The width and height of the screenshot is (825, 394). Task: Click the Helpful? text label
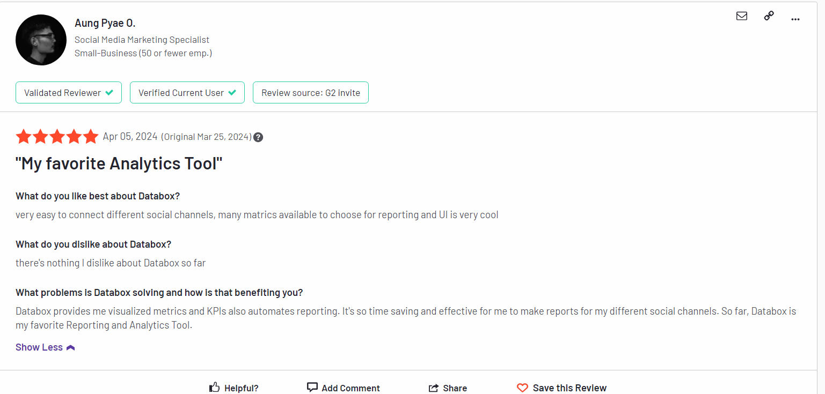pyautogui.click(x=242, y=388)
